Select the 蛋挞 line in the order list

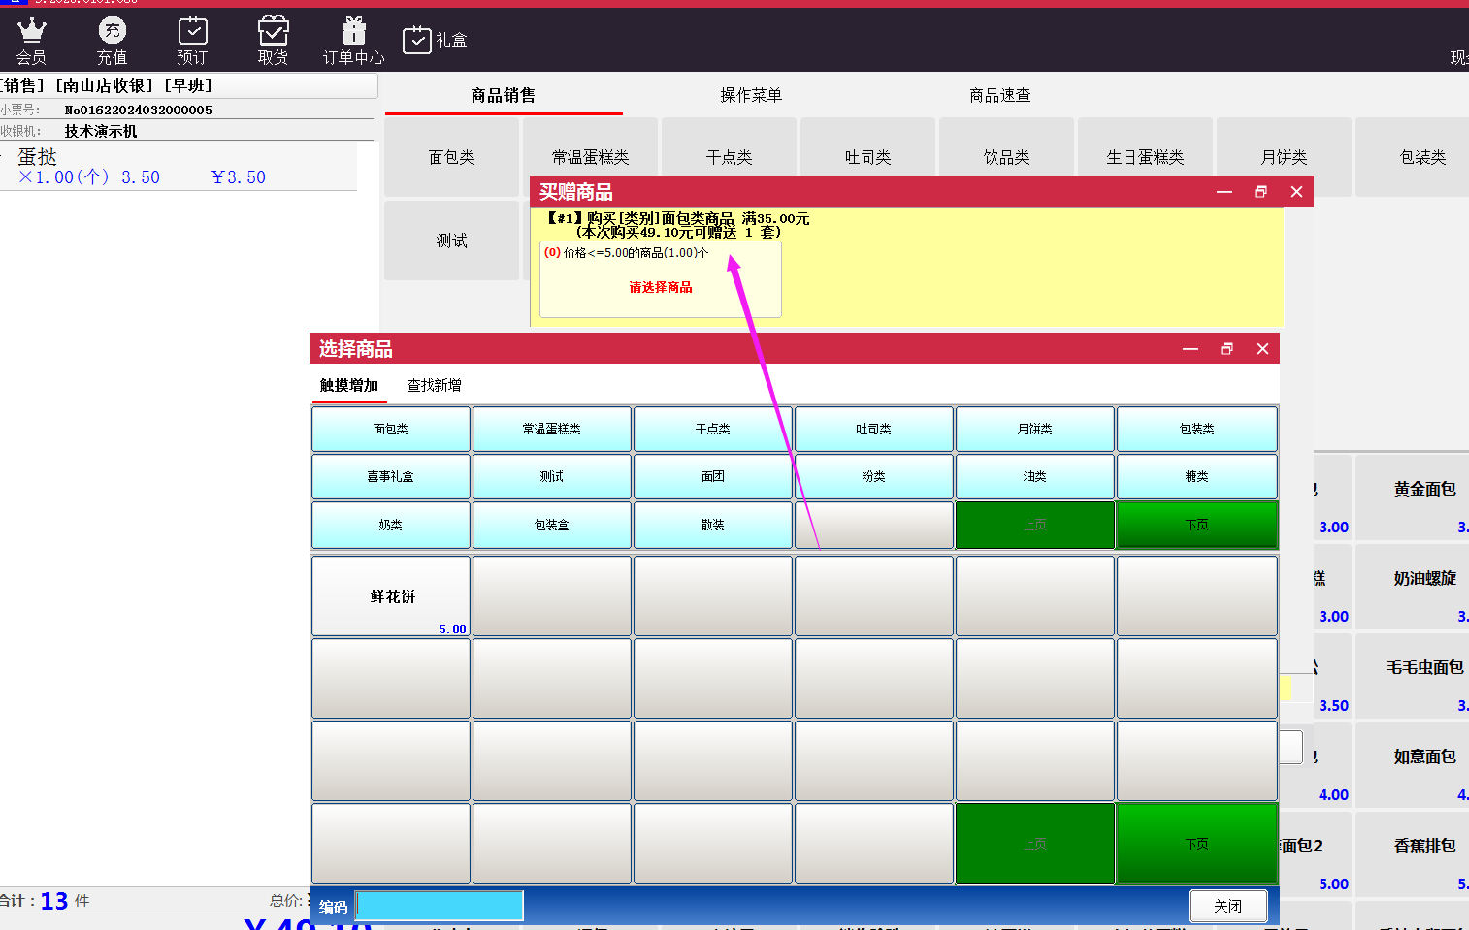[179, 167]
